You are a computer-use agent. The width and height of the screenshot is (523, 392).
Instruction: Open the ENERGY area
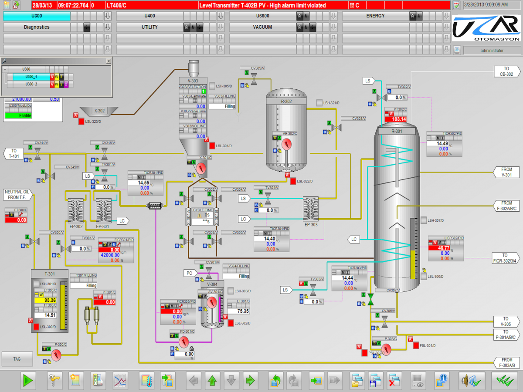pos(375,16)
